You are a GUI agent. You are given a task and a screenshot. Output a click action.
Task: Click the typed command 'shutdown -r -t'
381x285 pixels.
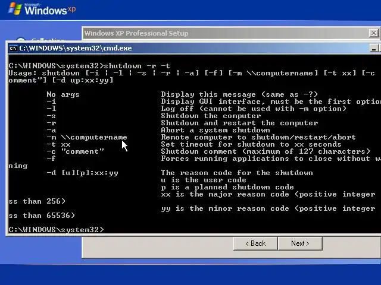137,66
